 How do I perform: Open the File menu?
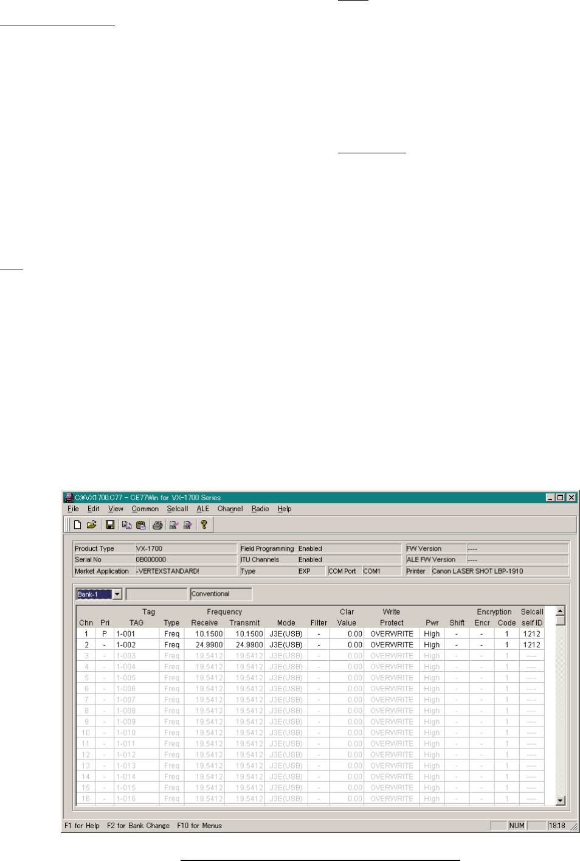(x=73, y=509)
